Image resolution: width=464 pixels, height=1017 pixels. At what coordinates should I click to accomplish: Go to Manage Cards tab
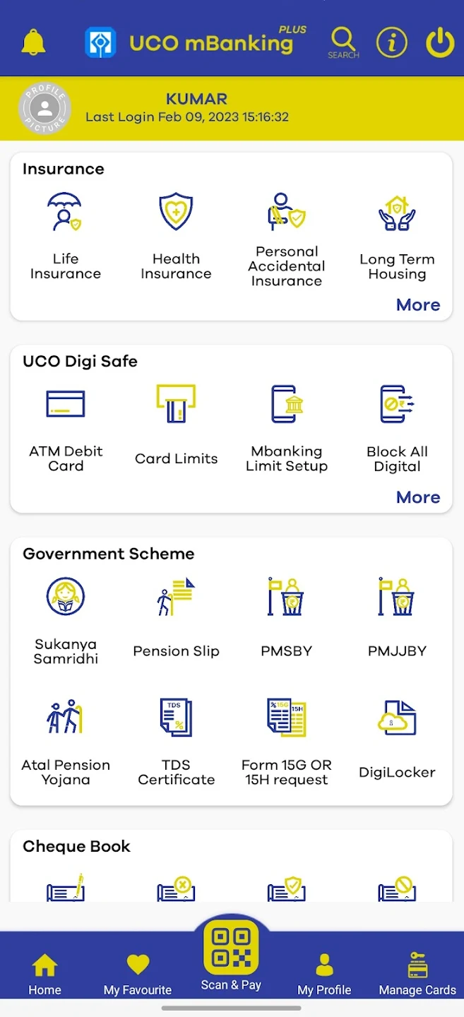click(417, 975)
